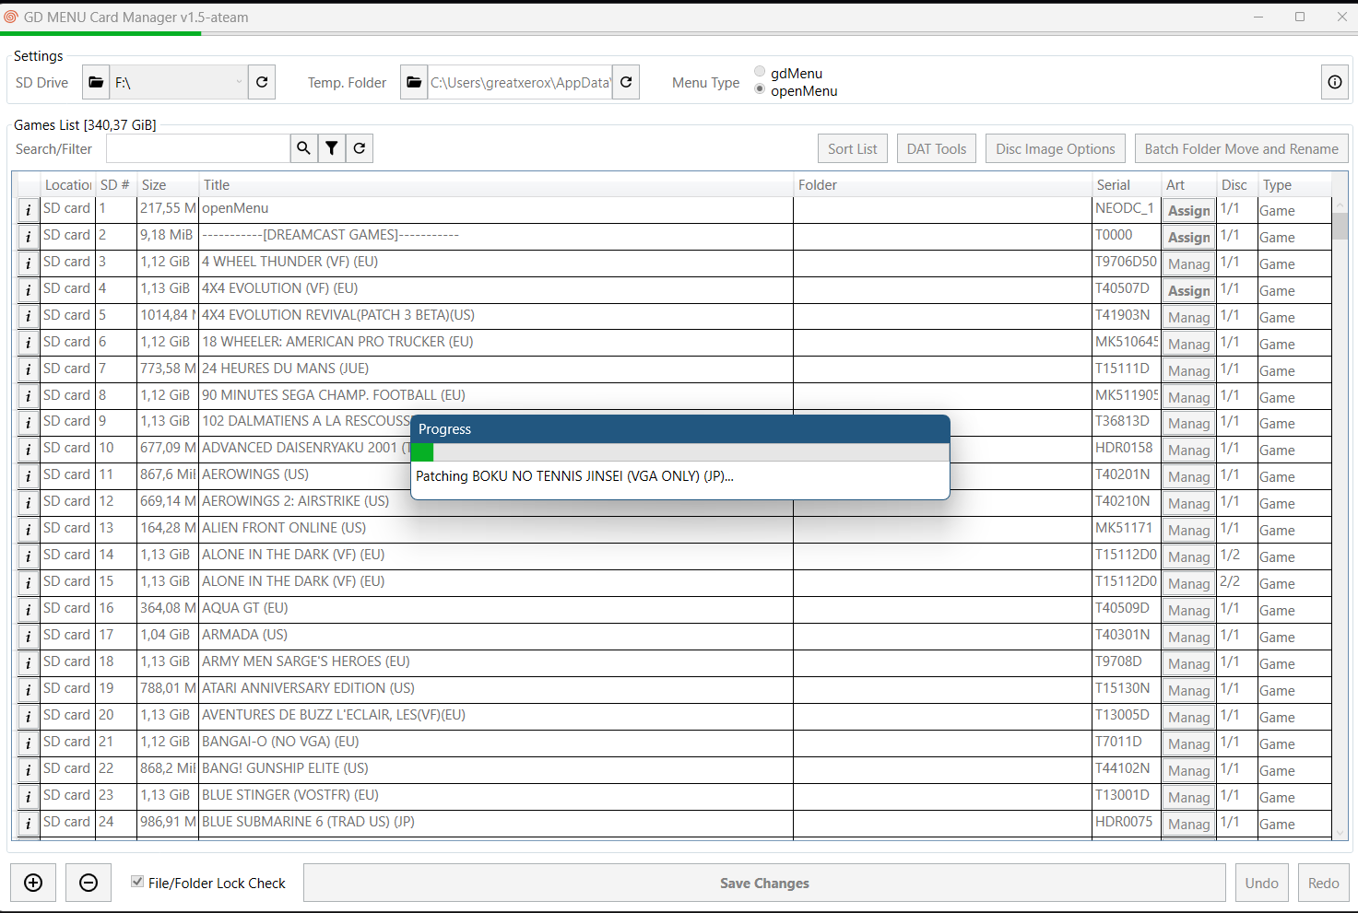
Task: Remove selected game with minus button
Action: click(89, 883)
